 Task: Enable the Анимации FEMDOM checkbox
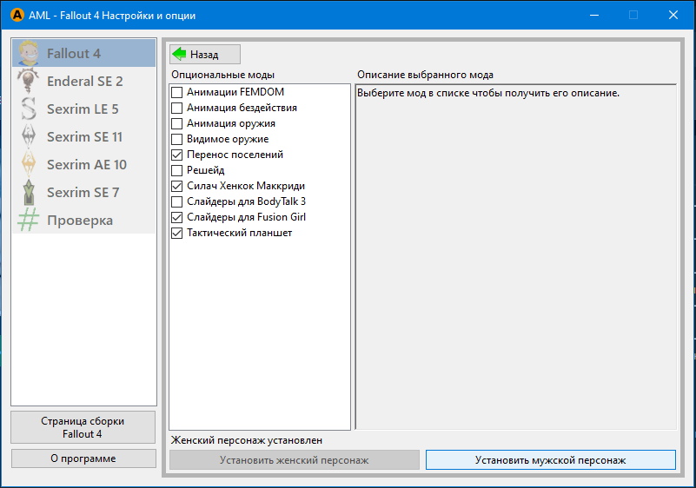point(177,92)
